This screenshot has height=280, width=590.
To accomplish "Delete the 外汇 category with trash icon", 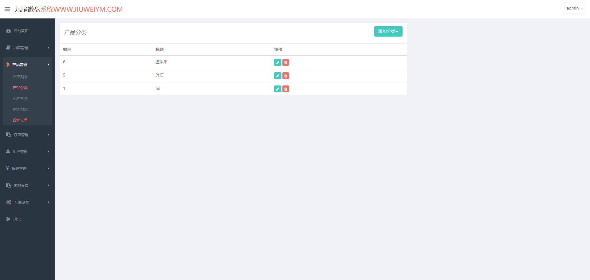I will click(x=285, y=76).
